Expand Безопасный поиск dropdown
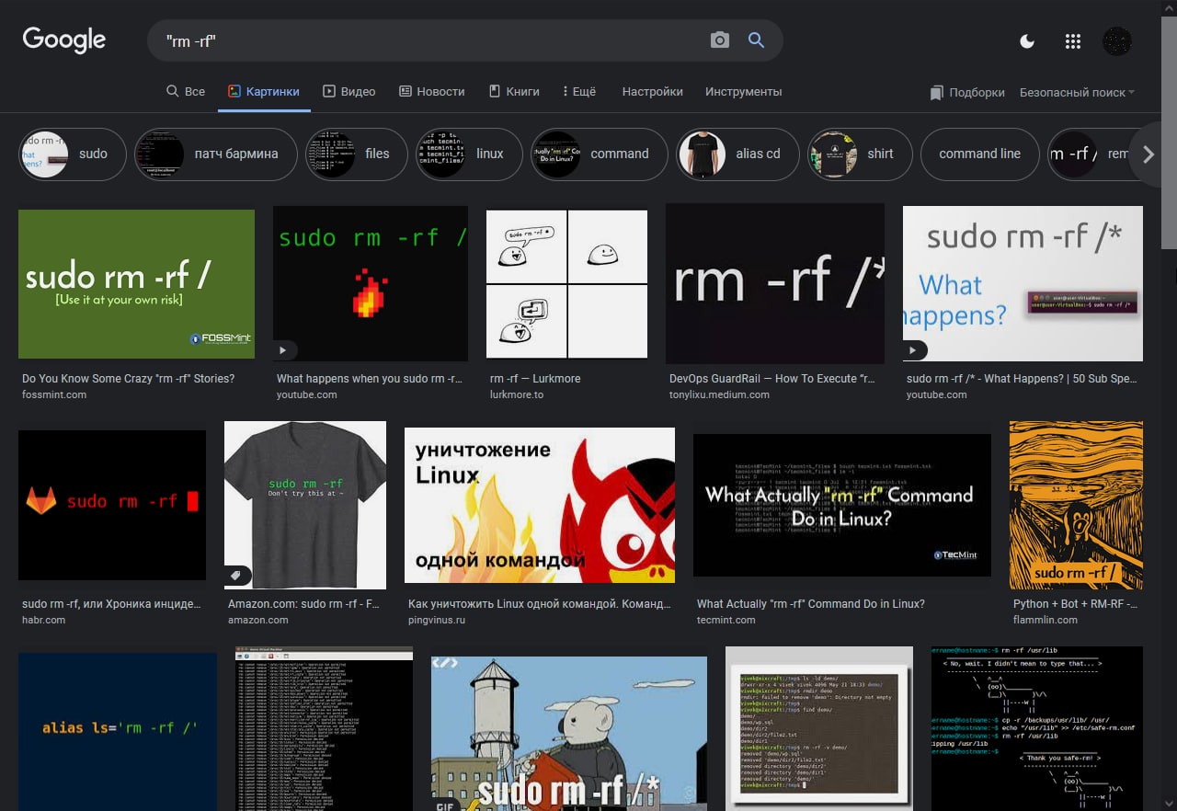The height and width of the screenshot is (811, 1177). [x=1077, y=92]
